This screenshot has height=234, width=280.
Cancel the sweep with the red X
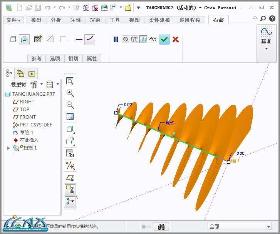[x=176, y=39]
